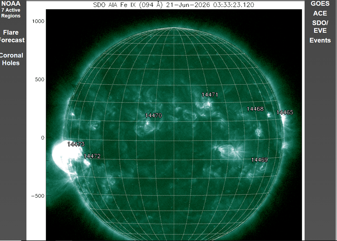Select active region label 14473
The height and width of the screenshot is (241, 337).
pyautogui.click(x=76, y=144)
